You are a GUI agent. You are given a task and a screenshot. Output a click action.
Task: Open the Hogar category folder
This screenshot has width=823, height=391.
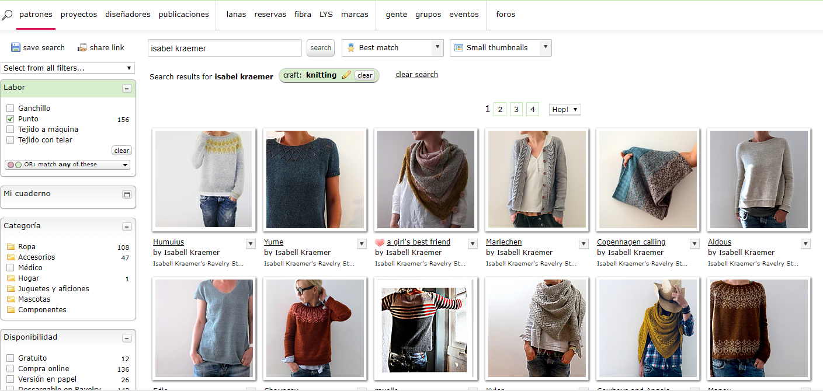pyautogui.click(x=11, y=278)
